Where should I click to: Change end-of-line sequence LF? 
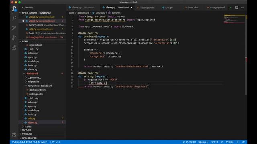pyautogui.click(x=222, y=142)
